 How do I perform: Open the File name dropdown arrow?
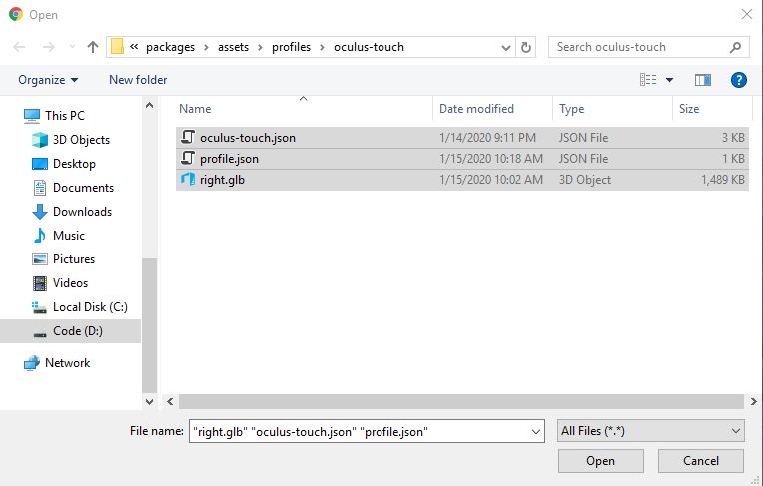(x=536, y=432)
